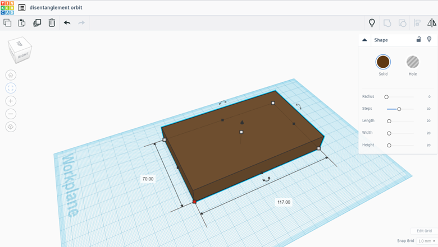Edit the Height value 20 field
Image resolution: width=438 pixels, height=247 pixels.
tap(428, 145)
